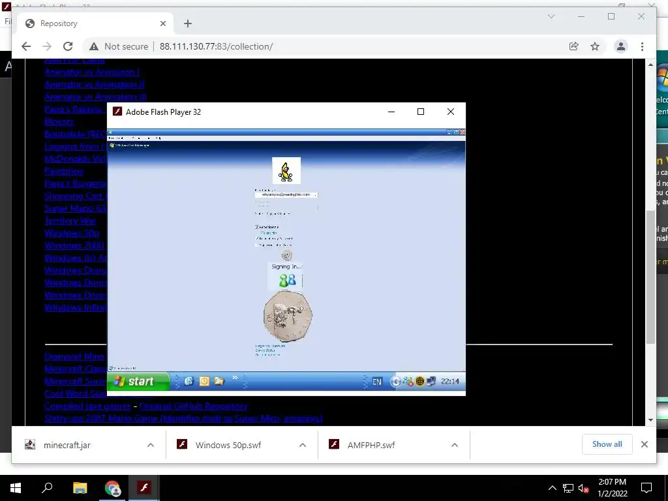
Task: Open the Diamond Mine link
Action: click(x=74, y=357)
